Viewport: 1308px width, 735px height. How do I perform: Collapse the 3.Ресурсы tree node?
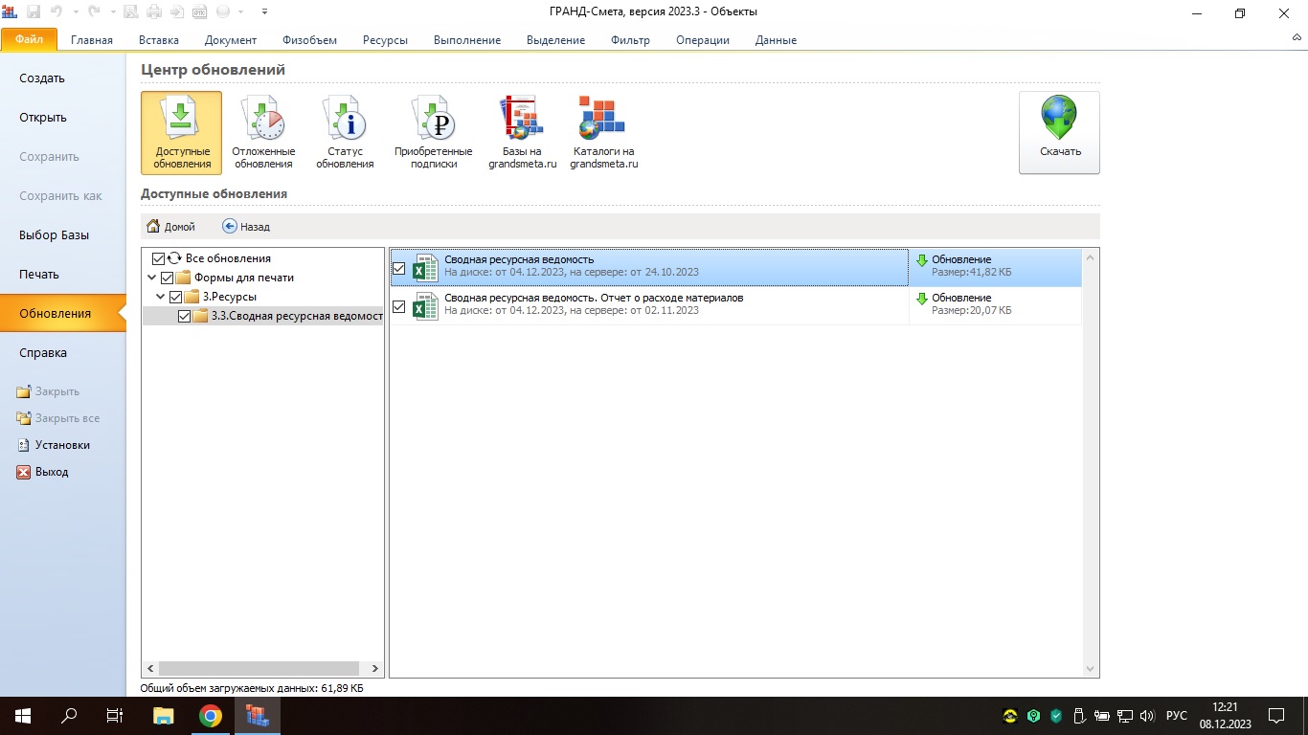click(160, 297)
